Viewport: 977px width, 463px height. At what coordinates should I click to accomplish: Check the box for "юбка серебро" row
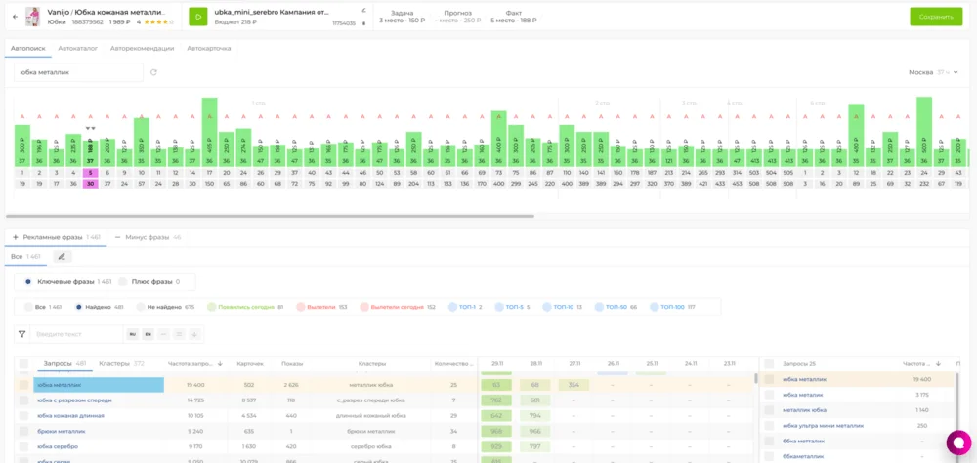click(22, 446)
